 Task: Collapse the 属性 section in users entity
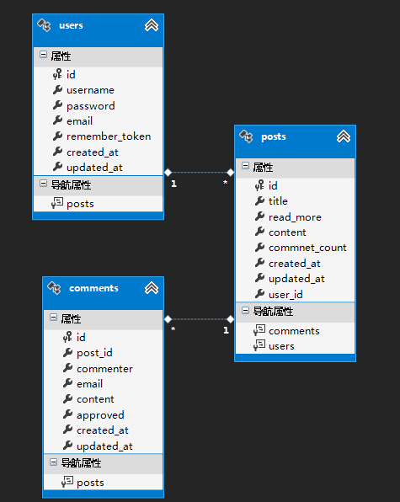point(43,55)
